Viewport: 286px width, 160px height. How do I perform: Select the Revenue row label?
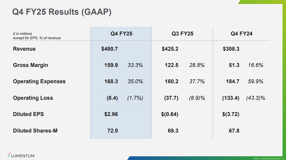coord(24,49)
